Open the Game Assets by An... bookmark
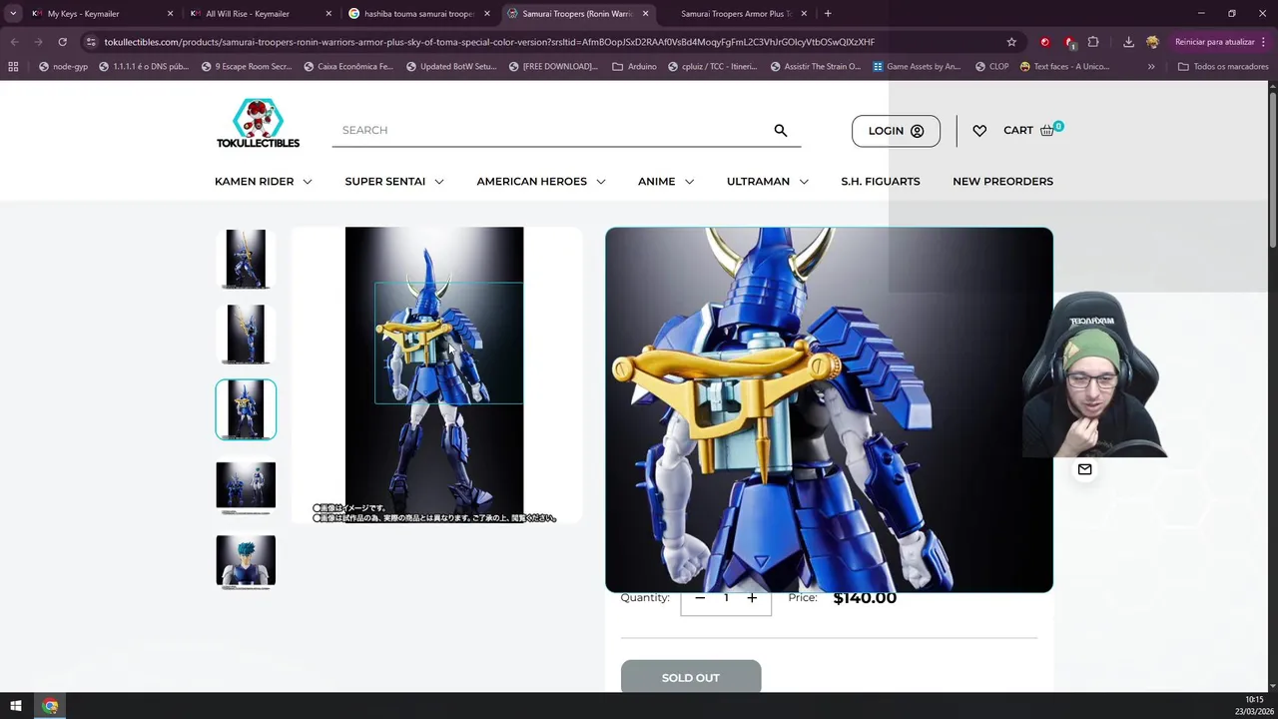 click(917, 67)
